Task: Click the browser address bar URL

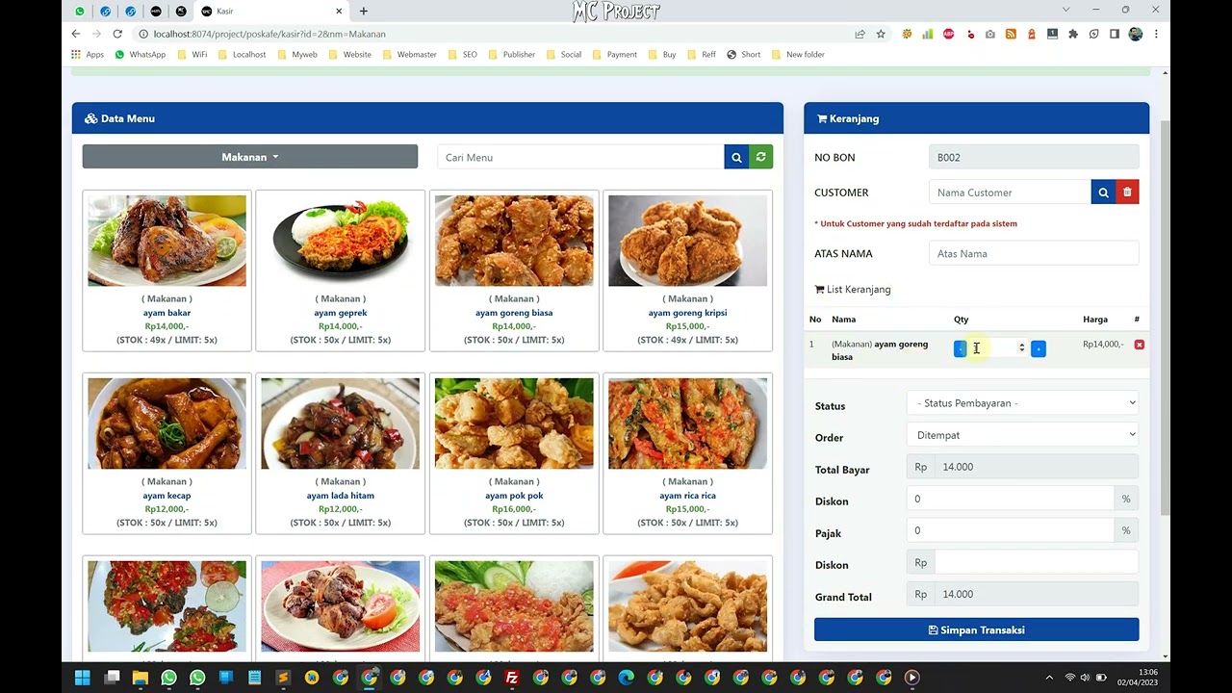Action: pyautogui.click(x=269, y=34)
